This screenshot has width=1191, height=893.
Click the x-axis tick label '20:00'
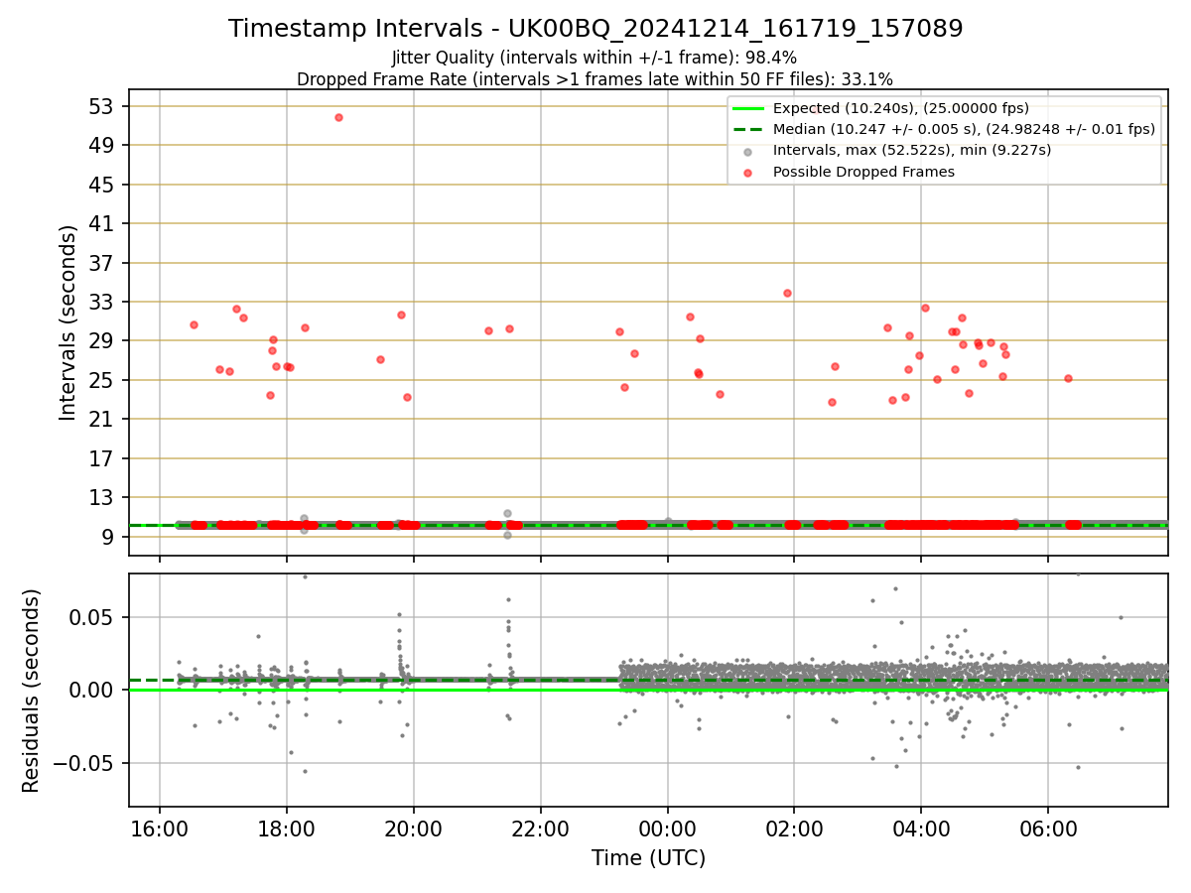click(414, 829)
